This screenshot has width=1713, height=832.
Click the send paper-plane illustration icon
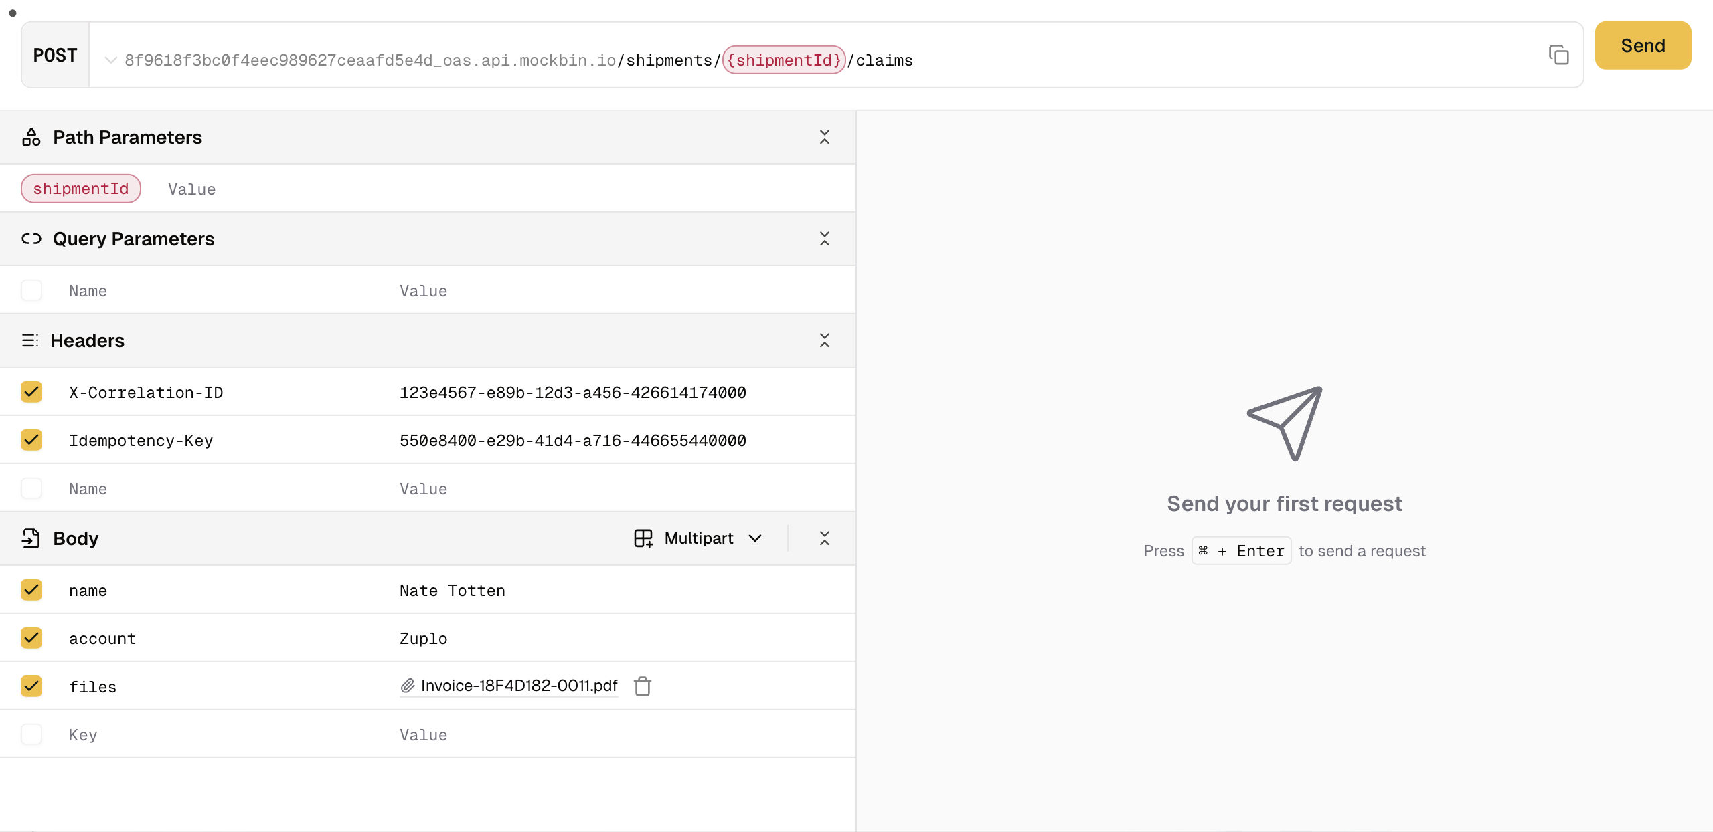(x=1284, y=421)
